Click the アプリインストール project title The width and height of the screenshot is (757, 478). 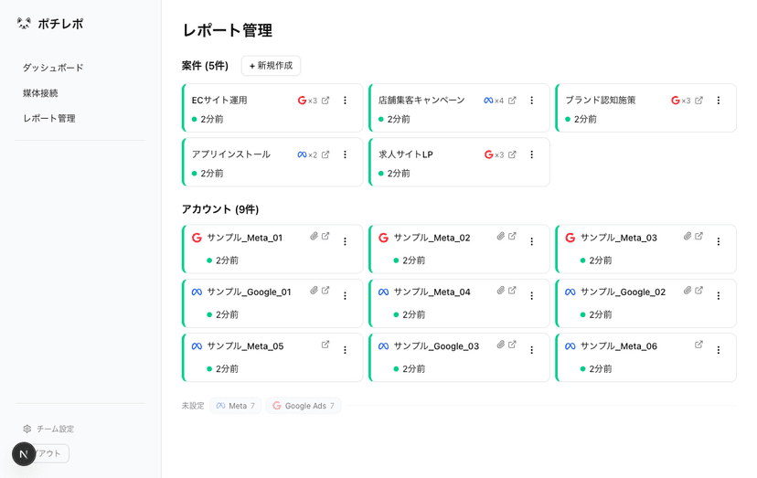click(x=231, y=154)
